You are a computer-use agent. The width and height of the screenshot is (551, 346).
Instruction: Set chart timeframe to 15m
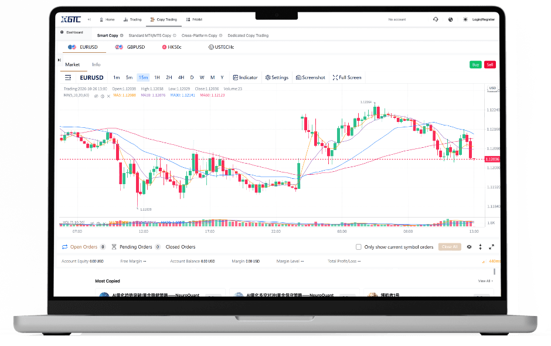[x=143, y=78]
